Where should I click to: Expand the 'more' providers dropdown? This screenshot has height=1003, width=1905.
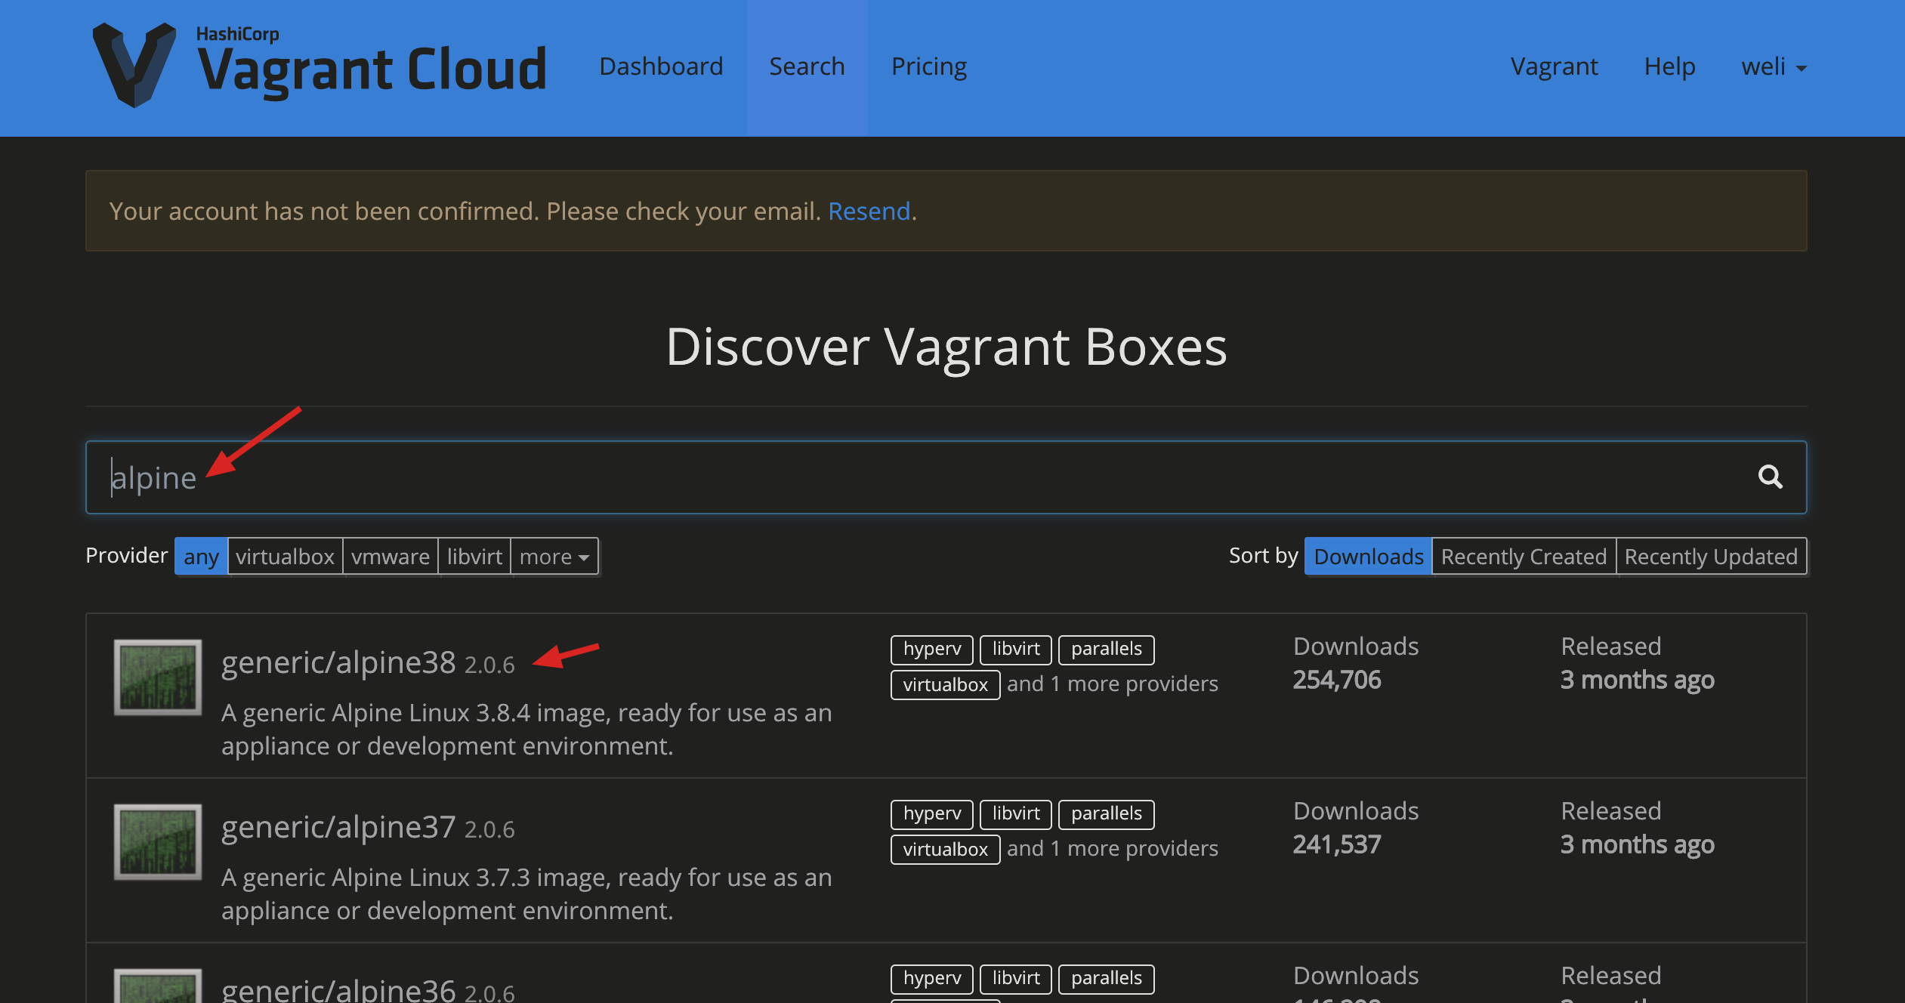point(554,557)
